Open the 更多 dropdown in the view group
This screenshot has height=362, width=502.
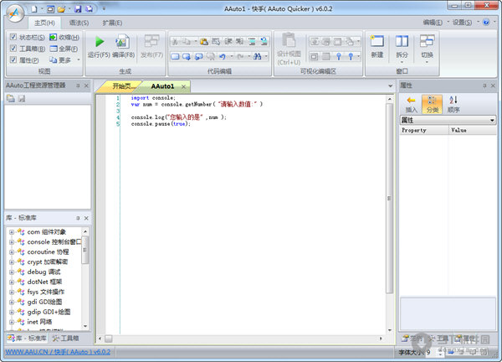pos(64,59)
